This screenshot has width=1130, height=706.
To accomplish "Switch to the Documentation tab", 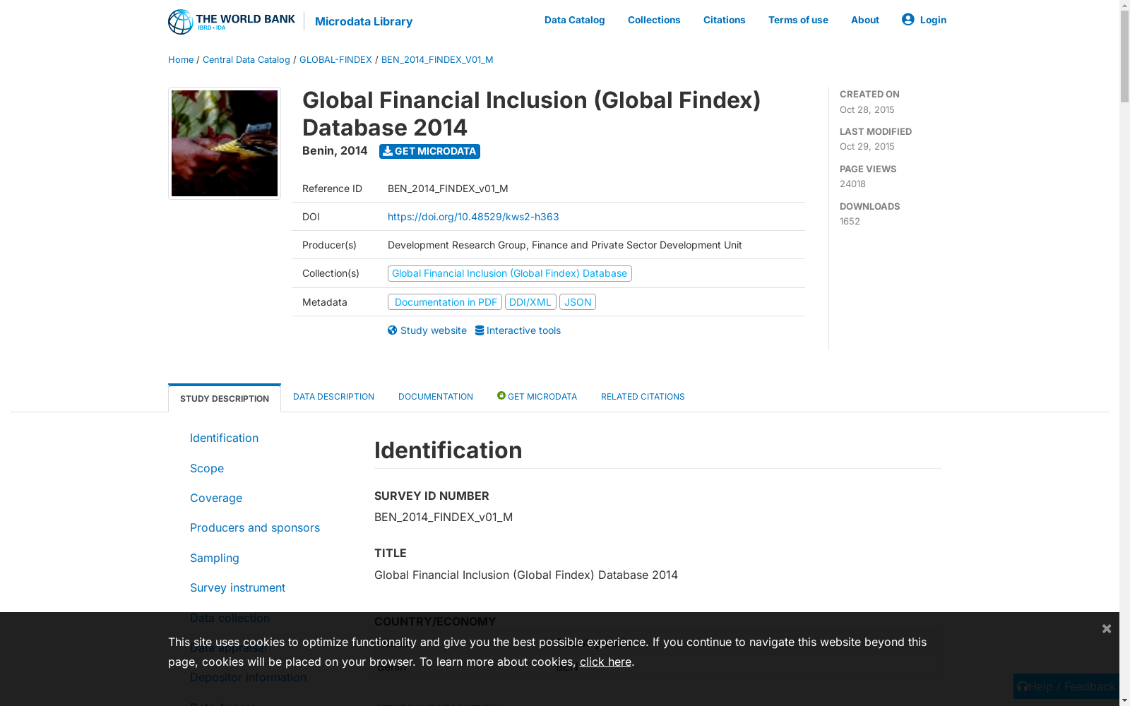I will tap(436, 397).
